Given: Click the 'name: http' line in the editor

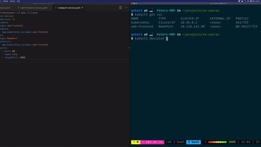Looking at the screenshot, I should pyautogui.click(x=11, y=54).
